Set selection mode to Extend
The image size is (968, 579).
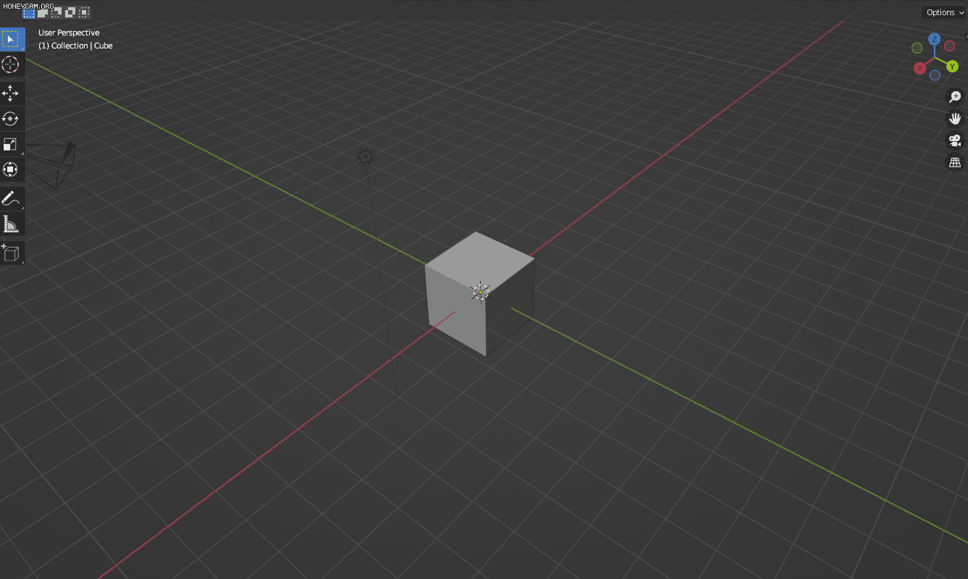click(43, 12)
